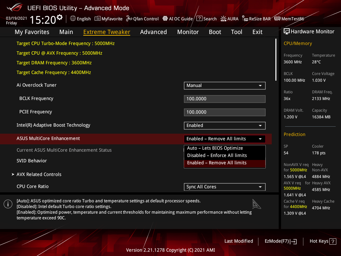Click Target Cache Frequency : 4400MHz text
This screenshot has width=341, height=256.
tap(54, 72)
